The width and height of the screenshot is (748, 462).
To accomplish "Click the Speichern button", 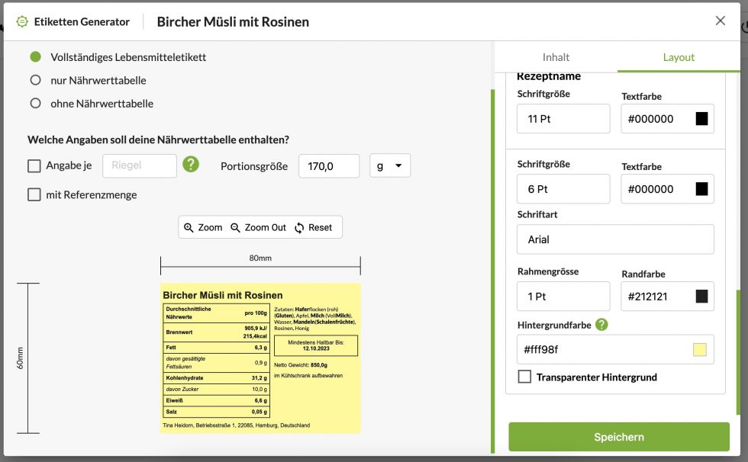I will (618, 436).
